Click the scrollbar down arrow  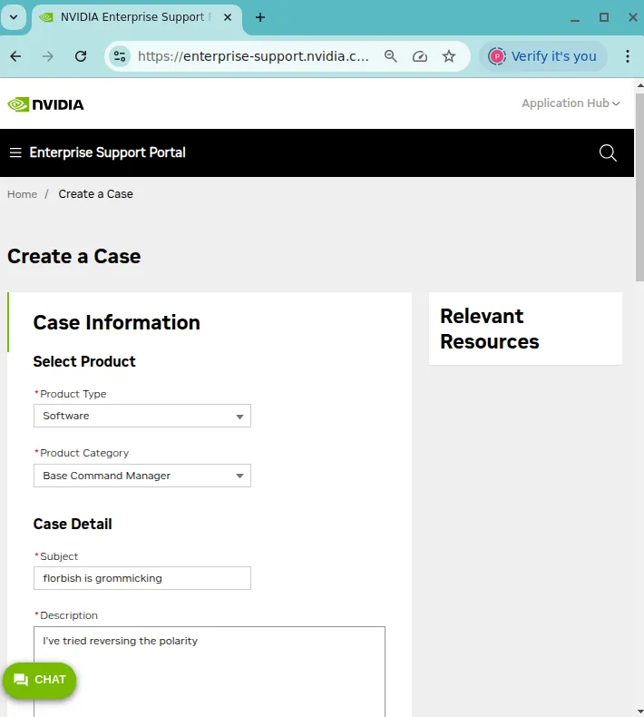tap(639, 712)
